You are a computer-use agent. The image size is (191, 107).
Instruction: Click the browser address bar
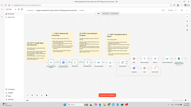(90, 5)
